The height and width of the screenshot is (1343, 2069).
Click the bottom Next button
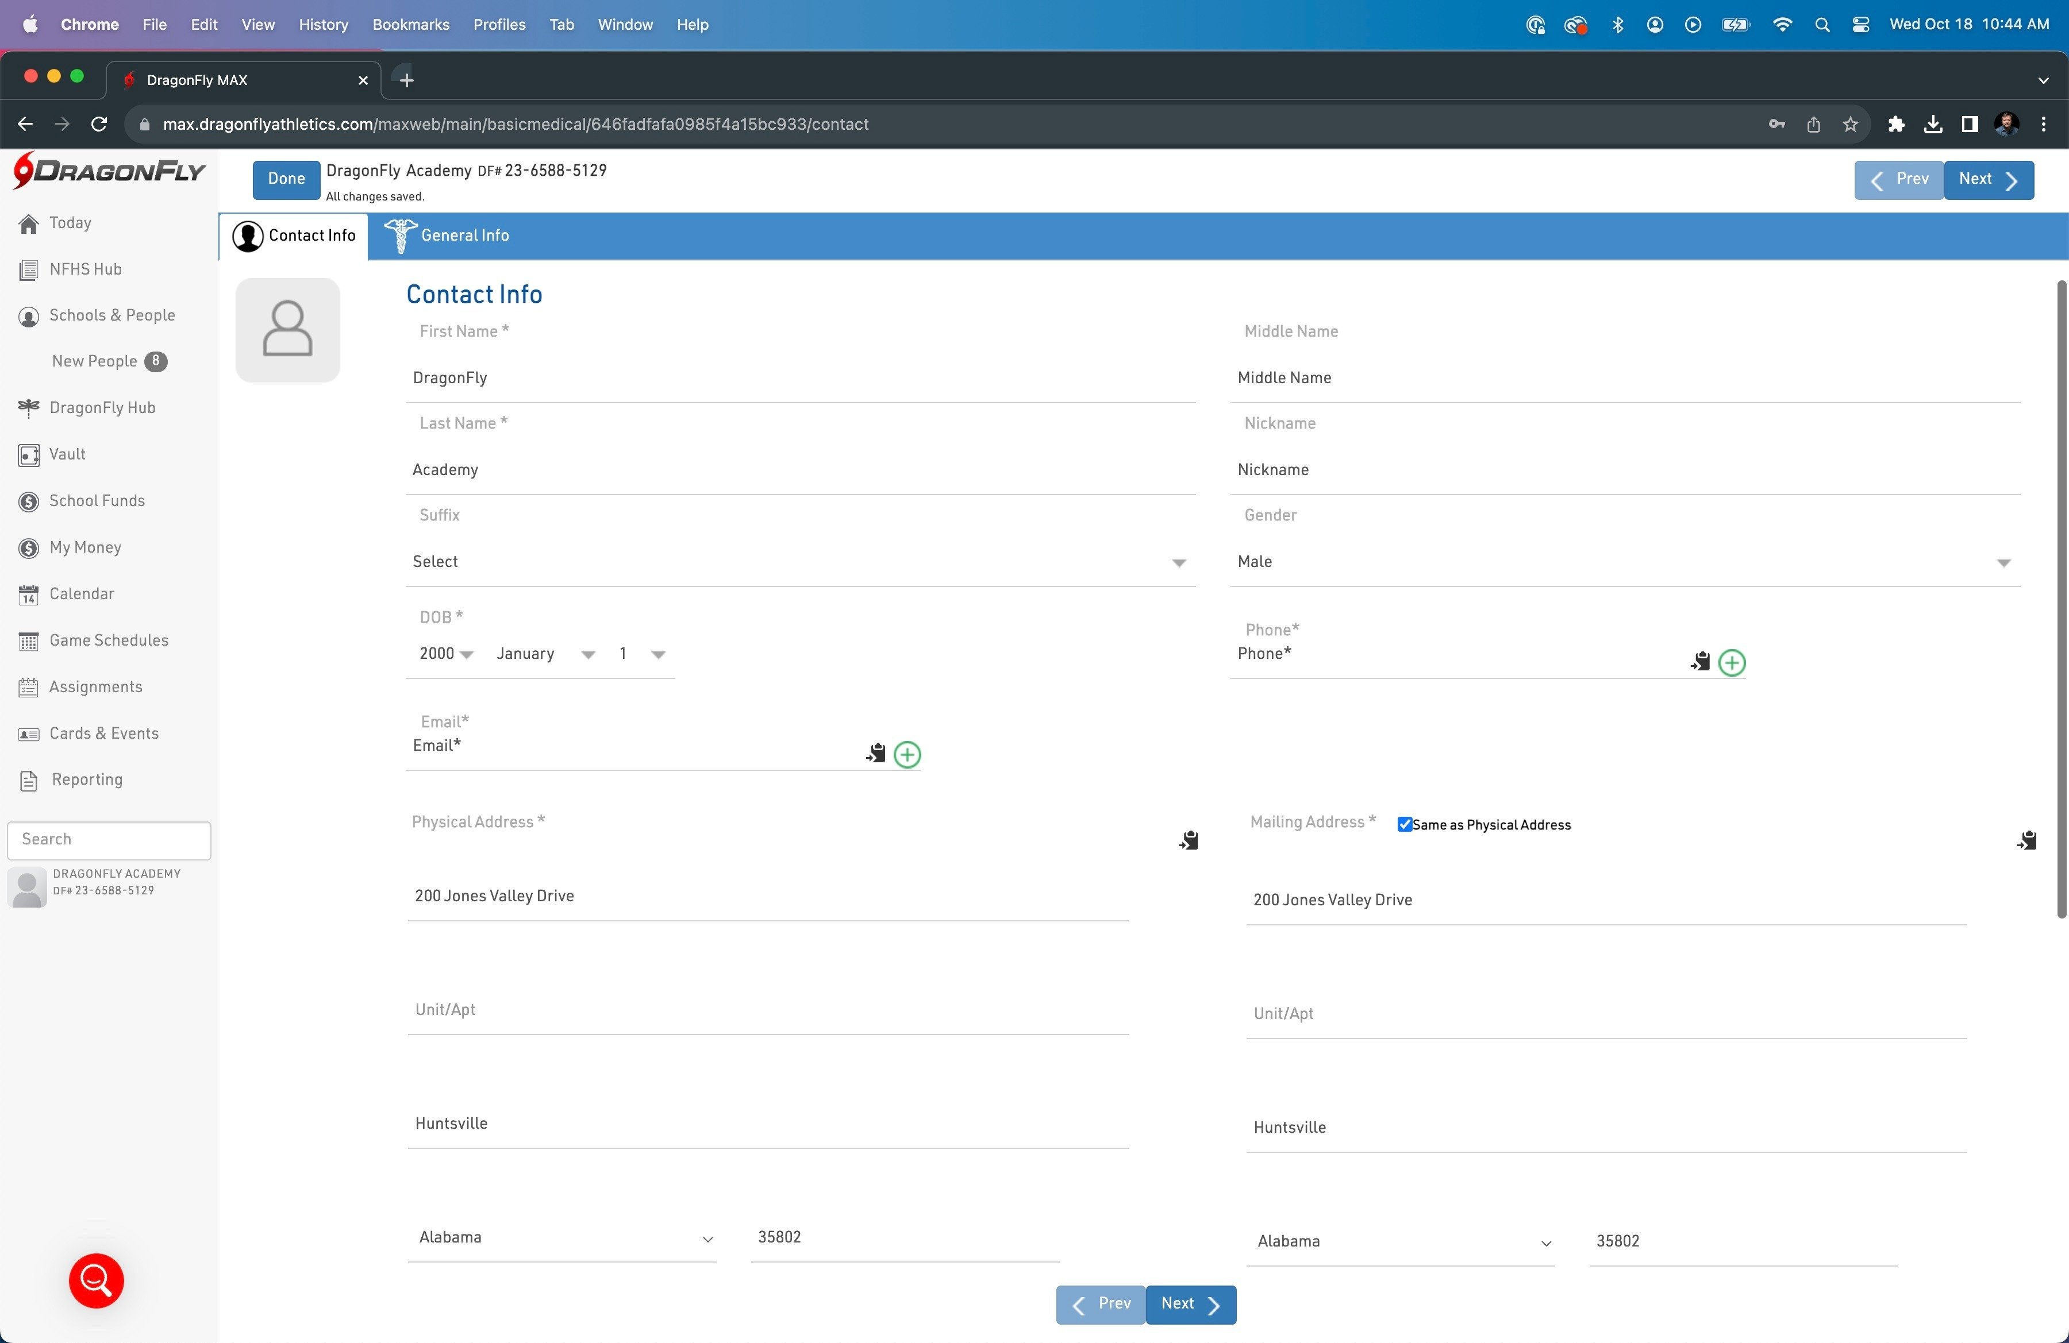point(1190,1304)
